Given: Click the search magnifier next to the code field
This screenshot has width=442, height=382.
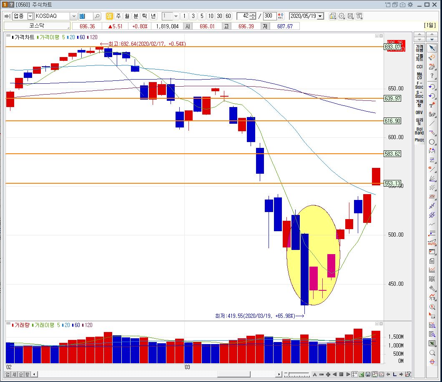Looking at the screenshot, I should (97, 16).
